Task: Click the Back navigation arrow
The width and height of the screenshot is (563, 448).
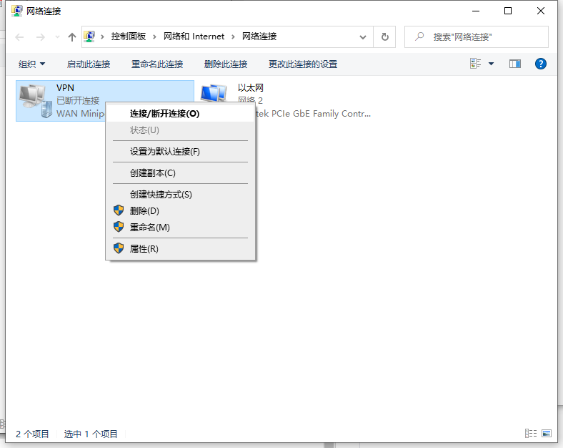Action: click(x=19, y=37)
